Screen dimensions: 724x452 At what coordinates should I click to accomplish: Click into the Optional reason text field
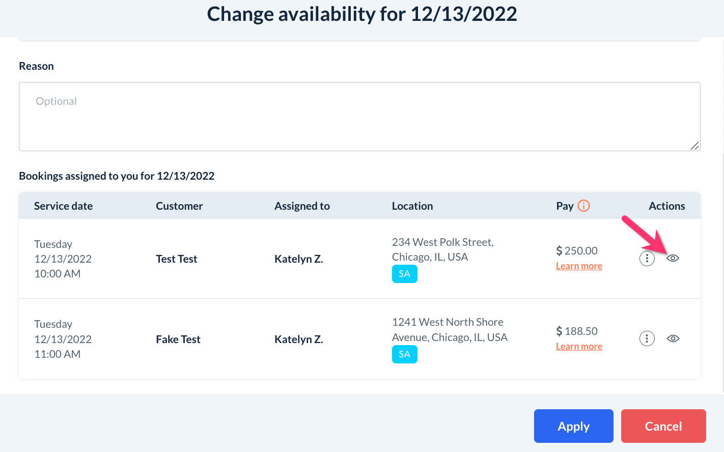coord(359,117)
